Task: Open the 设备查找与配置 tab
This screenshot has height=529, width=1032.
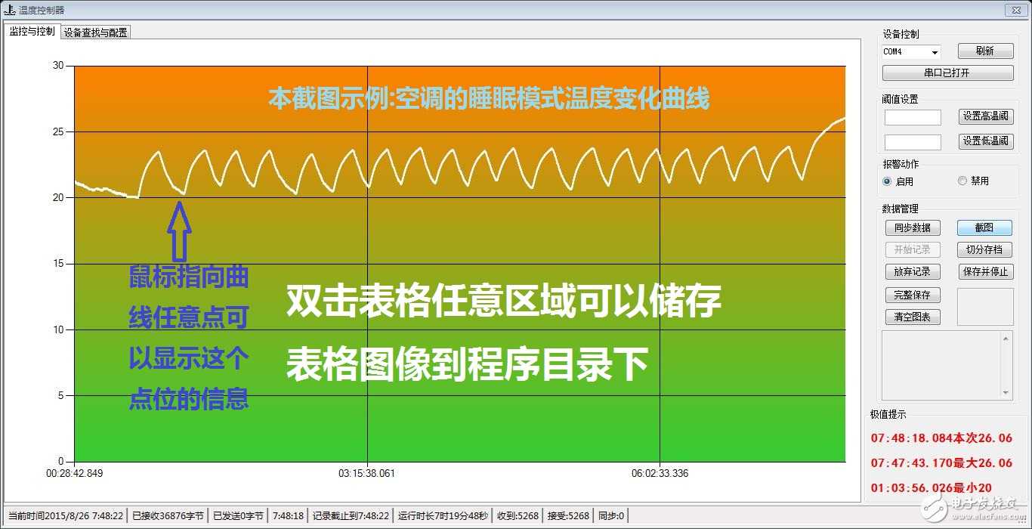Action: point(96,32)
